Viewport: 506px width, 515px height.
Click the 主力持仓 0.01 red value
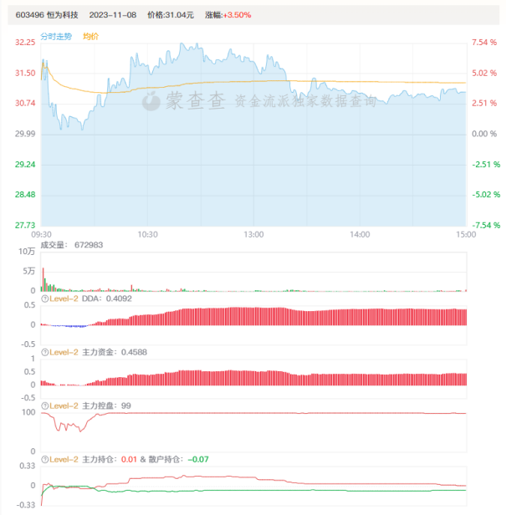tap(129, 460)
